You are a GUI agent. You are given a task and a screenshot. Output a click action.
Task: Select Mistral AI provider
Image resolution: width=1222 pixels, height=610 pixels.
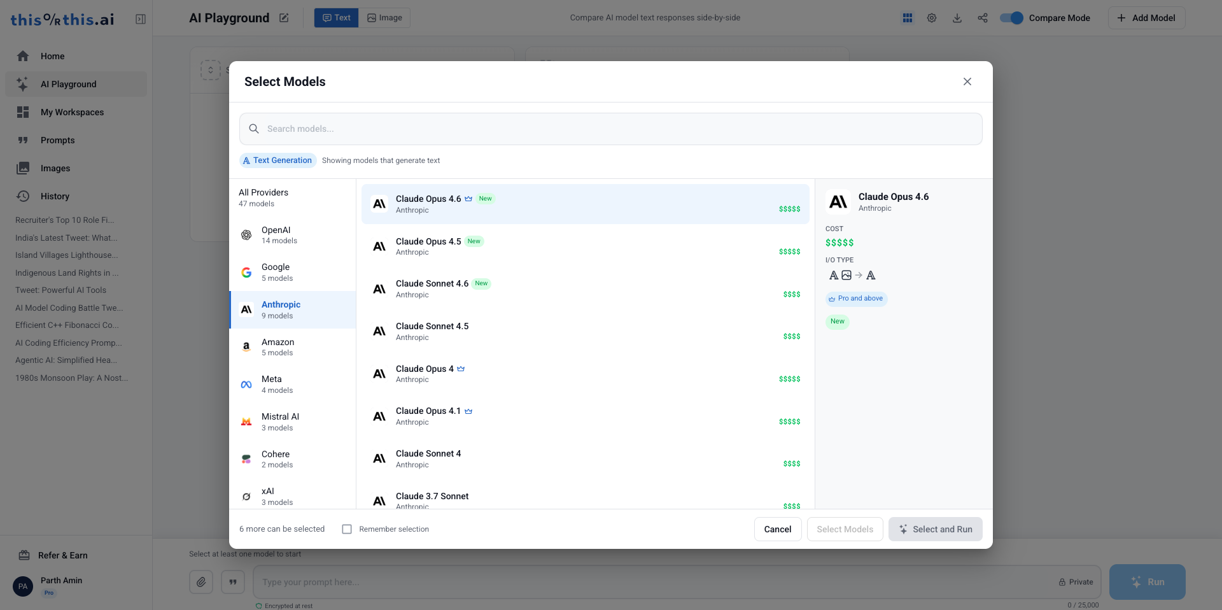pyautogui.click(x=292, y=422)
